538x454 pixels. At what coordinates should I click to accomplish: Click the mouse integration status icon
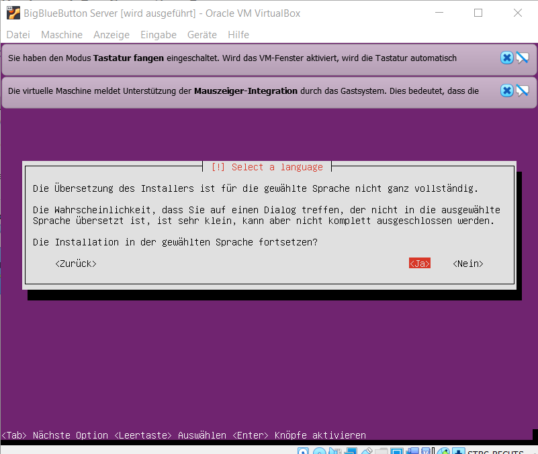tap(443, 451)
